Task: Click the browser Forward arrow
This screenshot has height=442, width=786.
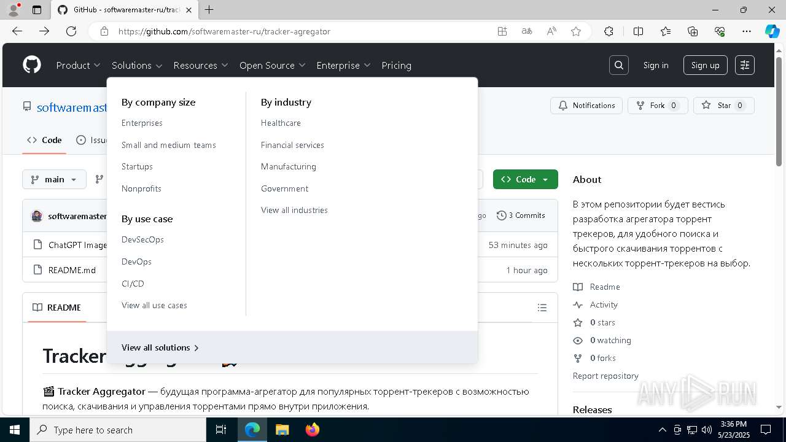Action: click(x=44, y=31)
